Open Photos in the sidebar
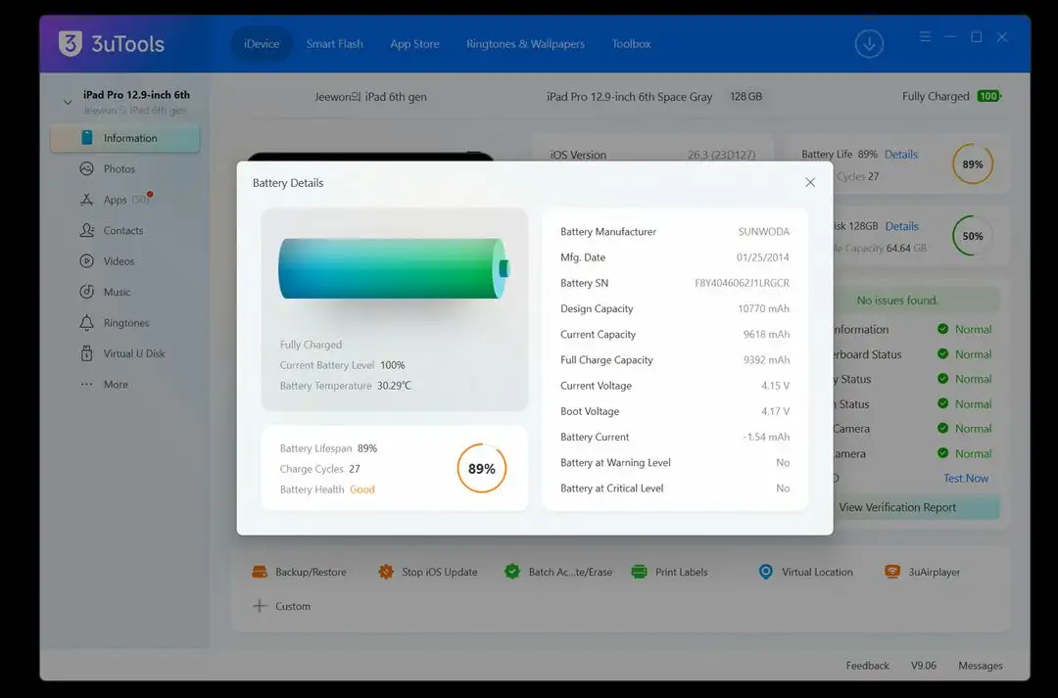Screen dimensions: 1058x698 pyautogui.click(x=120, y=168)
